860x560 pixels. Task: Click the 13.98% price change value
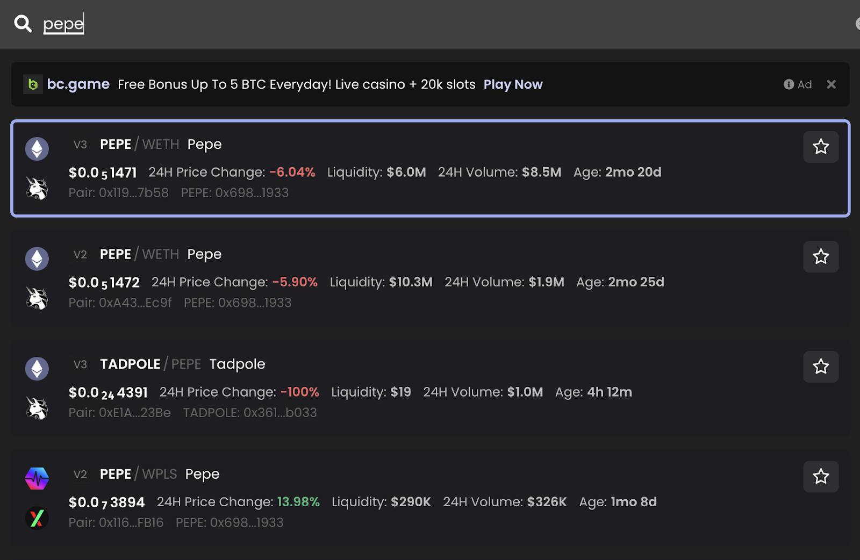click(x=298, y=502)
